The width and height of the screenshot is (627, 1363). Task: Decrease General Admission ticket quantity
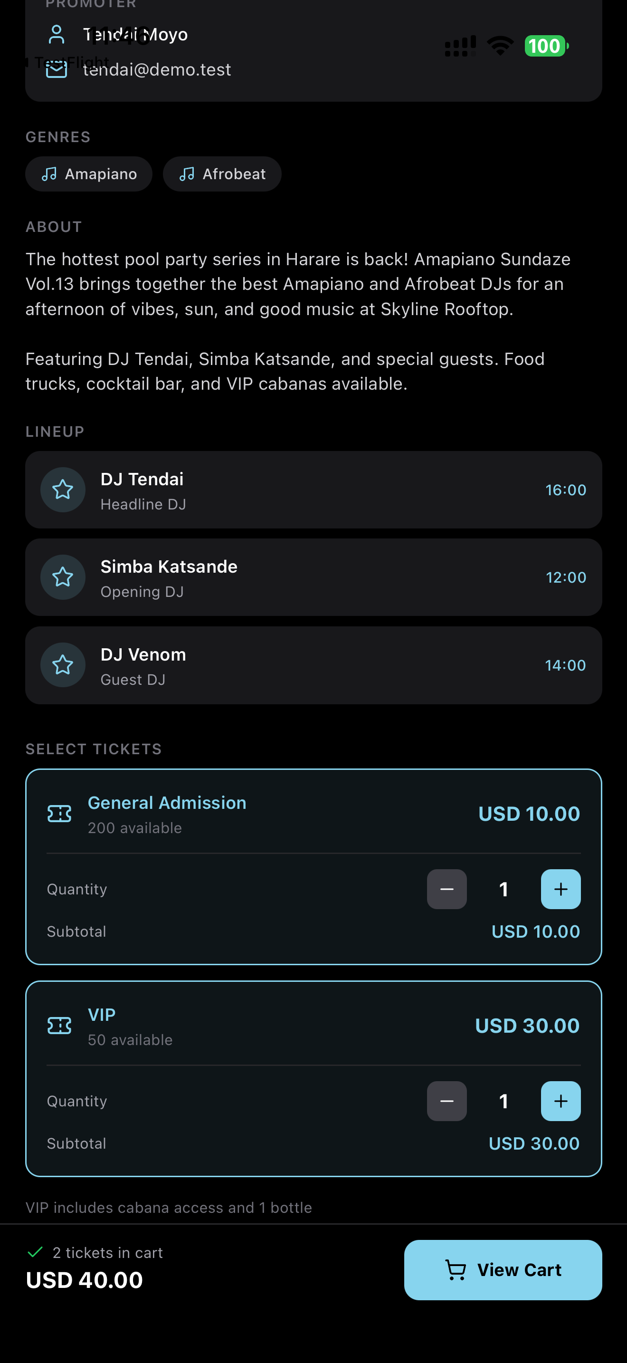pyautogui.click(x=446, y=889)
